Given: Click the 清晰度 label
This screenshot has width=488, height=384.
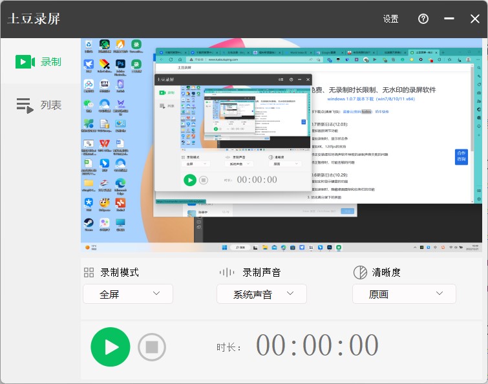Looking at the screenshot, I should [387, 272].
